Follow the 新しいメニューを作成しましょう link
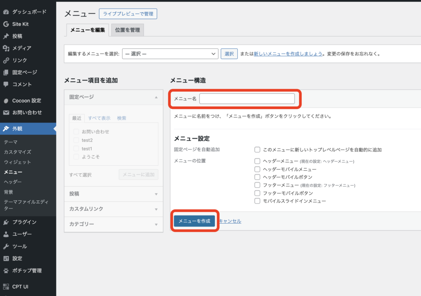 (x=288, y=54)
